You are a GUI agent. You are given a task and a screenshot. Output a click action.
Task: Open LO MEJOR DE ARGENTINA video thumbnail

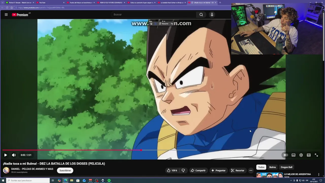269,175
